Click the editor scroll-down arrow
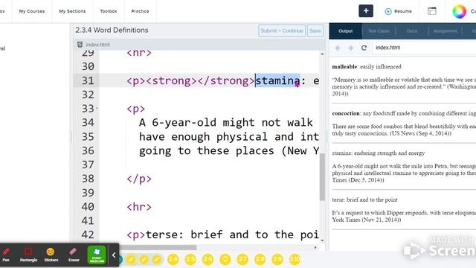476x268 pixels. coord(322,240)
